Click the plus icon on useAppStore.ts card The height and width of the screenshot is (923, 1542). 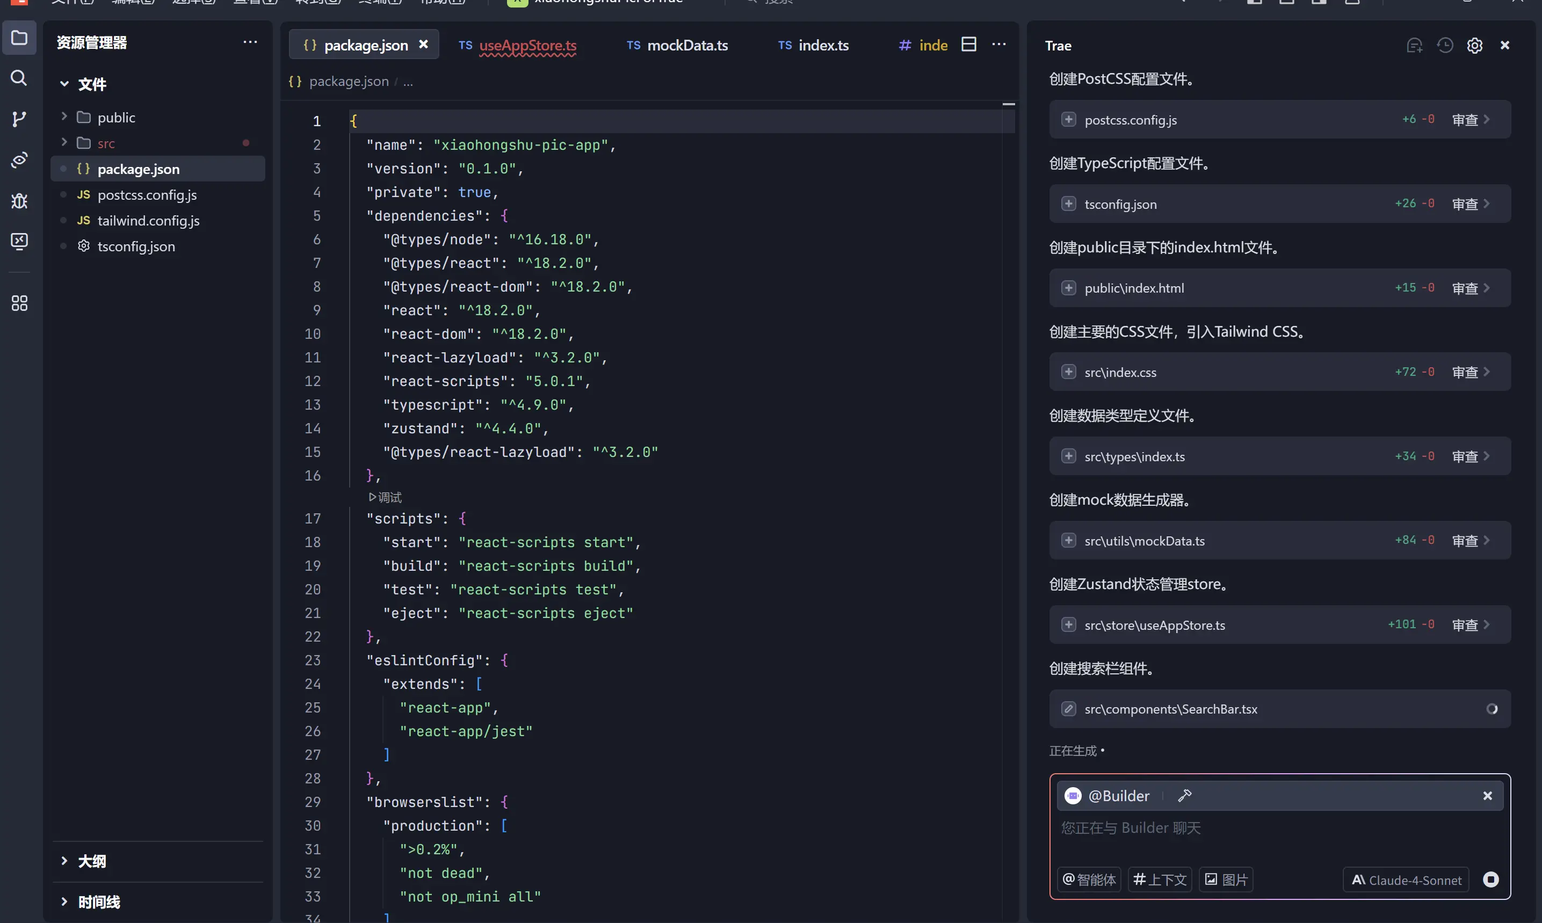pos(1069,624)
